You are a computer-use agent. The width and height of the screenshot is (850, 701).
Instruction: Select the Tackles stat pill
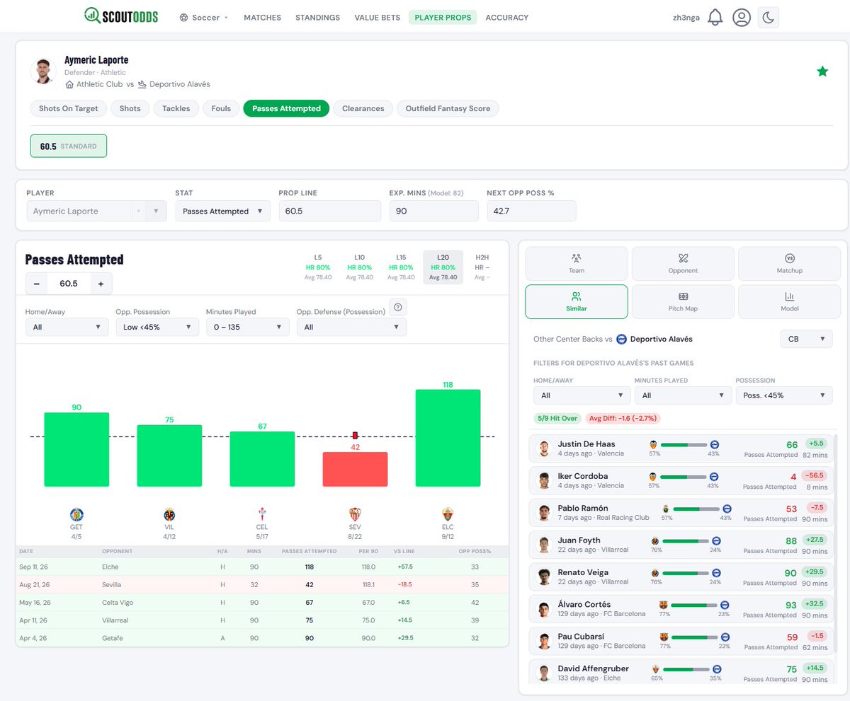(176, 108)
